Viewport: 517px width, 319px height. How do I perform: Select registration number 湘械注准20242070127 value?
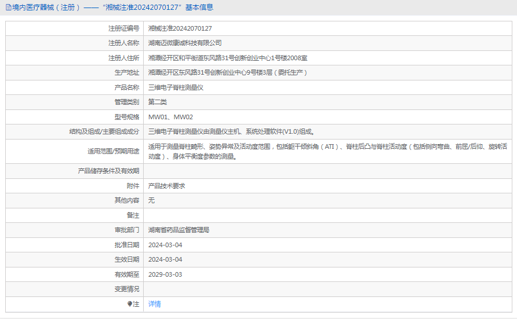point(180,28)
